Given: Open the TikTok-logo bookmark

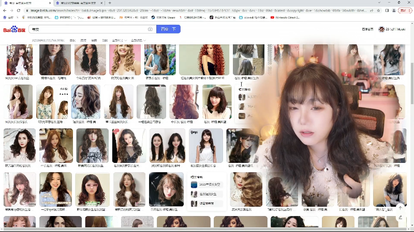Looking at the screenshot, I should (x=223, y=18).
